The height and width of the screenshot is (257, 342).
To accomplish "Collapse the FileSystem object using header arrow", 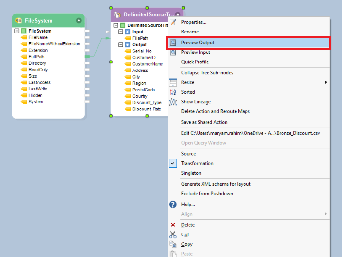I will click(x=79, y=21).
